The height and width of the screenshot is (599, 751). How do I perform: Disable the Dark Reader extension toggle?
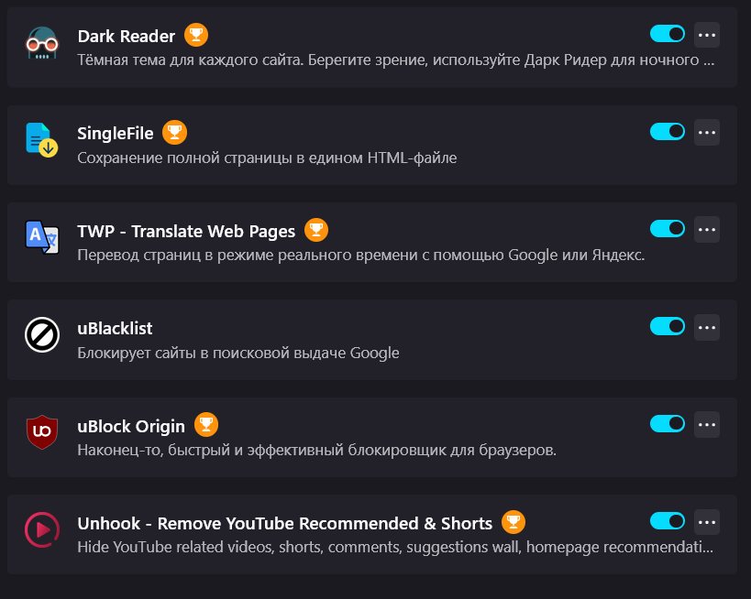pyautogui.click(x=668, y=34)
